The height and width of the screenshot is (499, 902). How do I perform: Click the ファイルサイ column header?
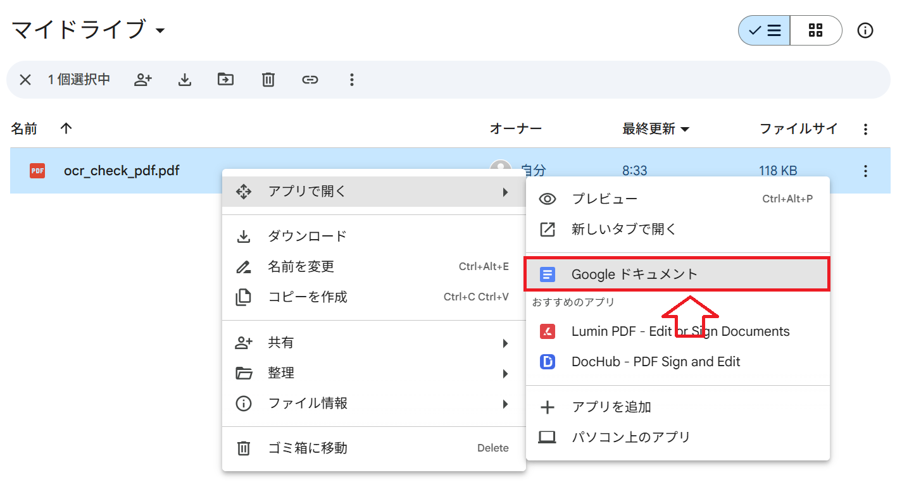(799, 129)
